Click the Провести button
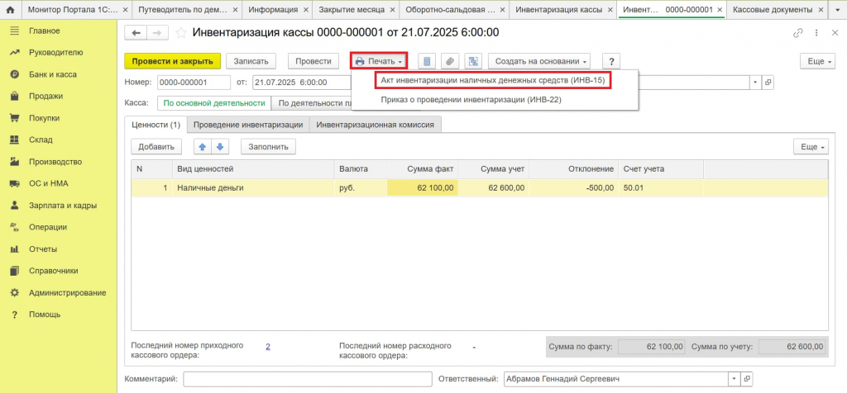The image size is (847, 393). click(x=313, y=61)
